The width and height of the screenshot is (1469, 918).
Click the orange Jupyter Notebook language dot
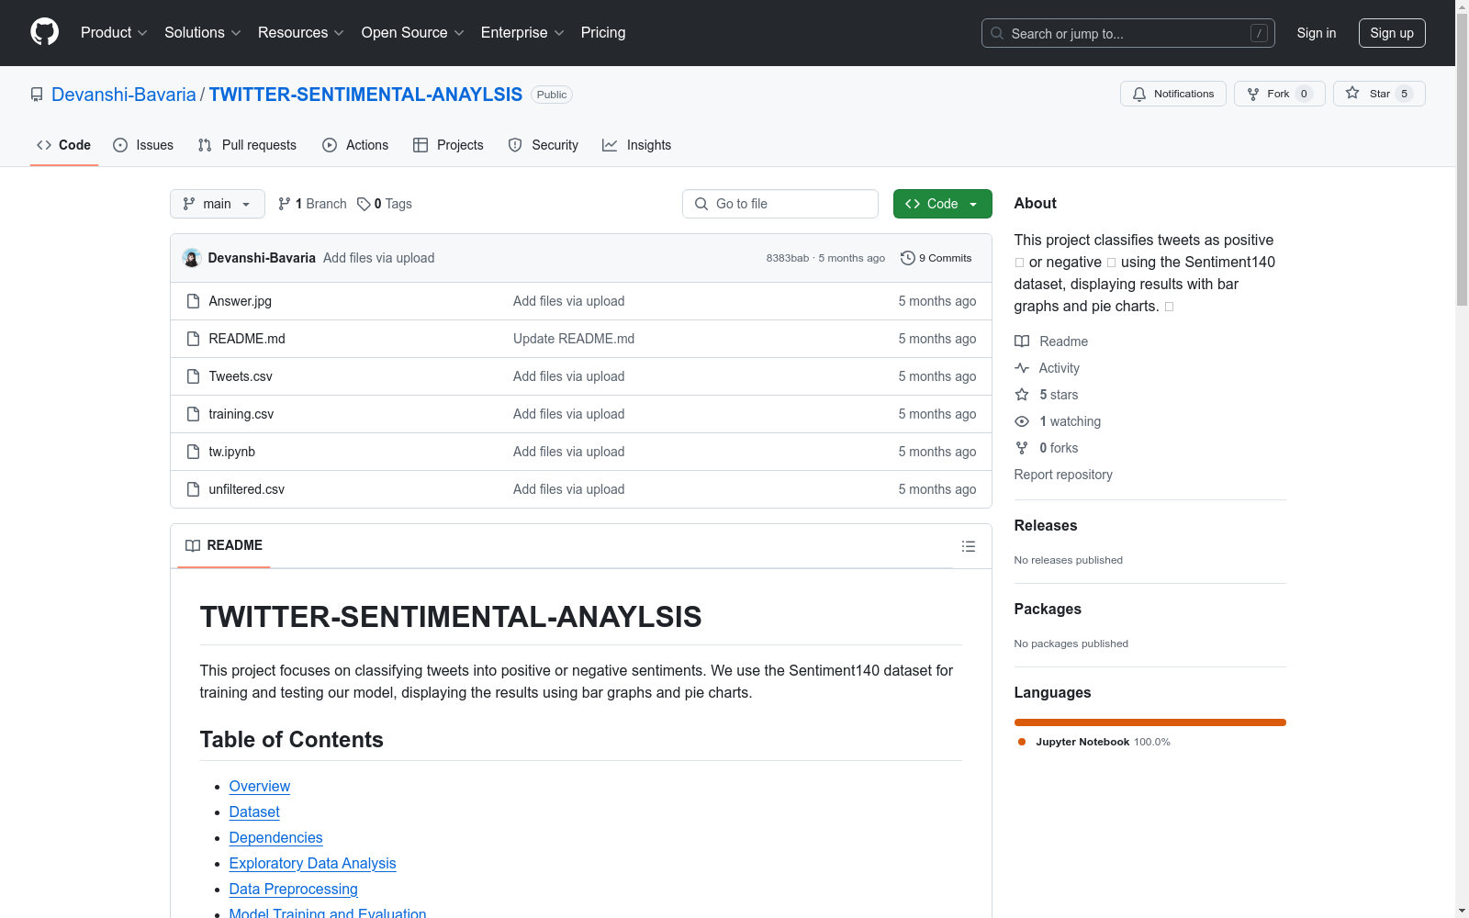point(1022,742)
